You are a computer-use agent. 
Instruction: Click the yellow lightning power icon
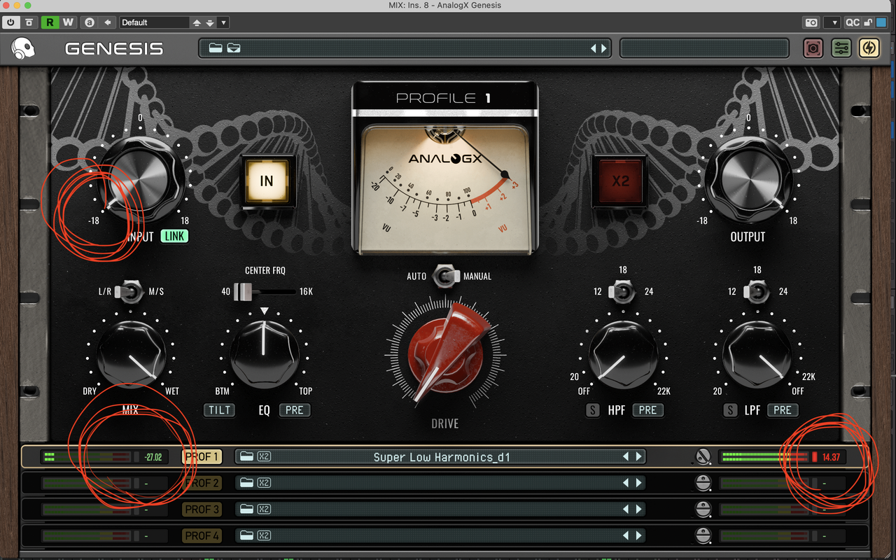tap(869, 48)
